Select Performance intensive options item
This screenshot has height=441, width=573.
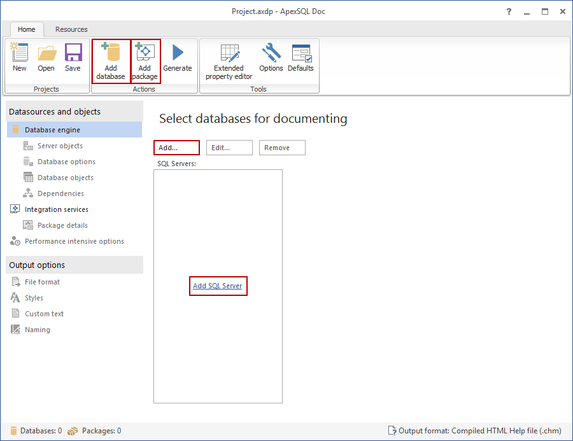(x=74, y=241)
